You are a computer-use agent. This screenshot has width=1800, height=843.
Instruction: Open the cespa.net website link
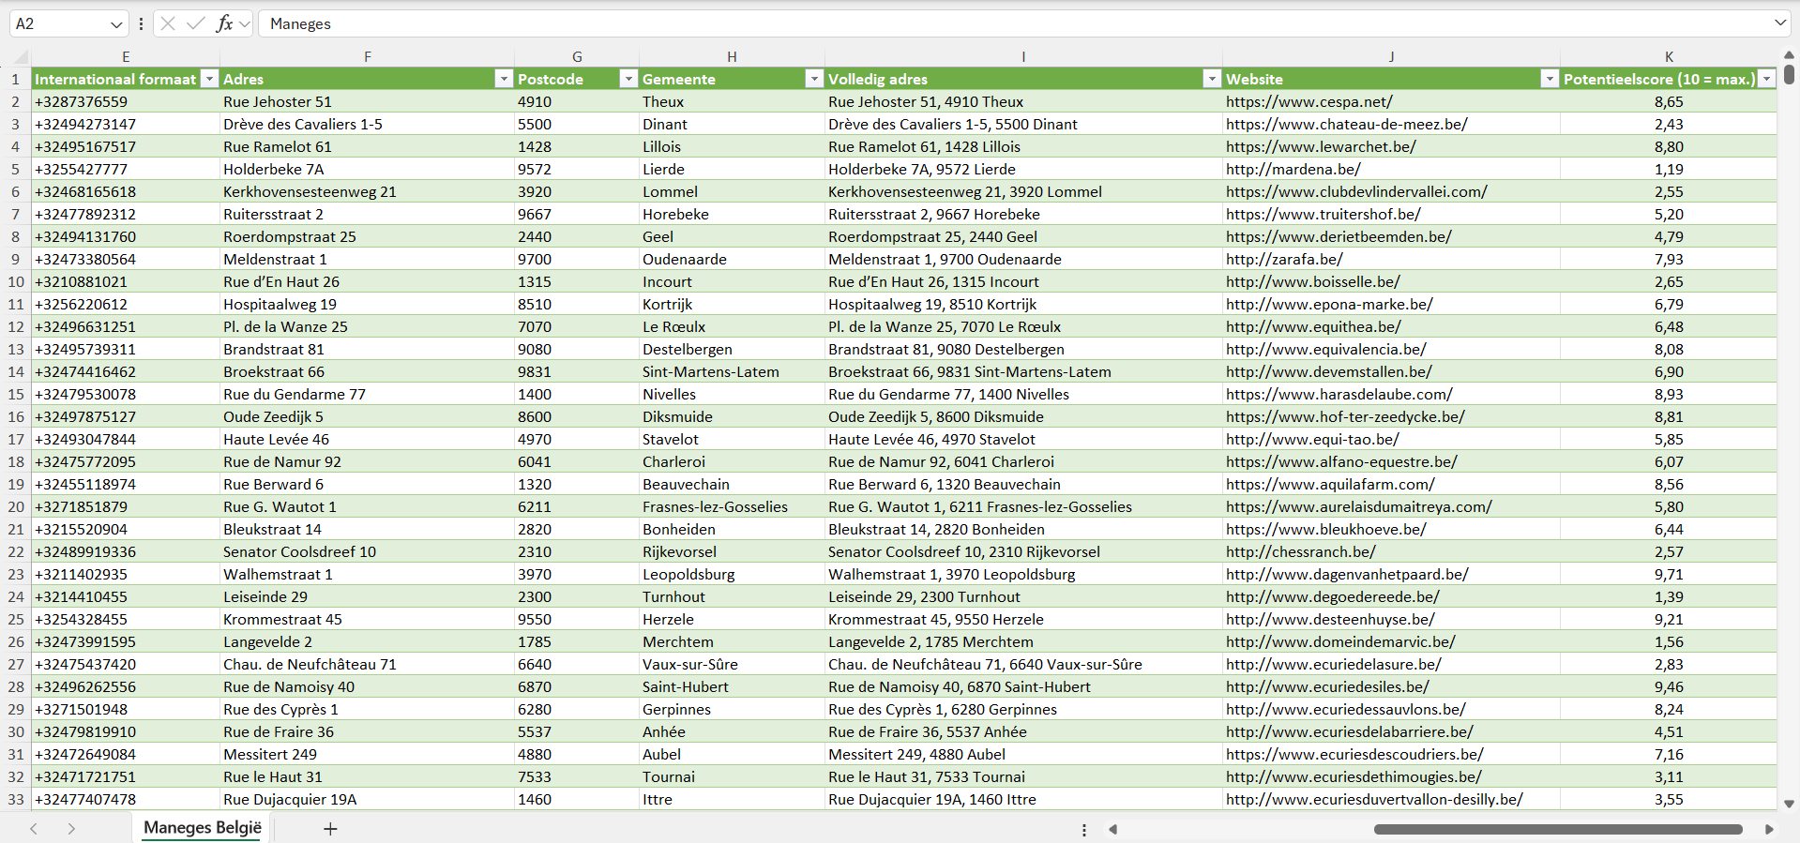(x=1308, y=101)
